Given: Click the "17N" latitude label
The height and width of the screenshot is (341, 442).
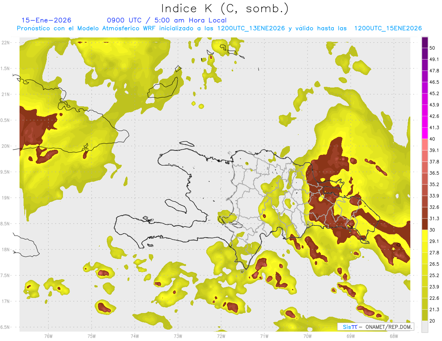Looking at the screenshot, I should 5,301.
